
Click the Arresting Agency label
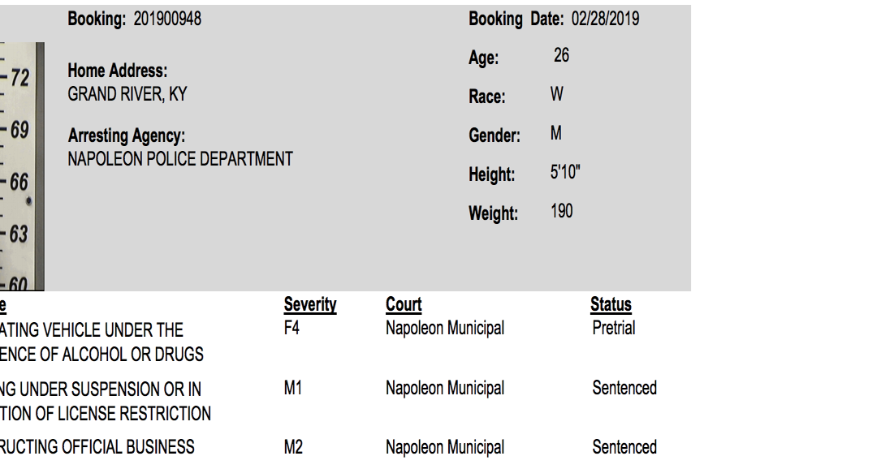point(127,136)
